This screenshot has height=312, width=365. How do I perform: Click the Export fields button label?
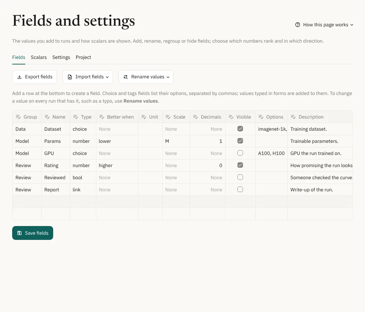(39, 77)
